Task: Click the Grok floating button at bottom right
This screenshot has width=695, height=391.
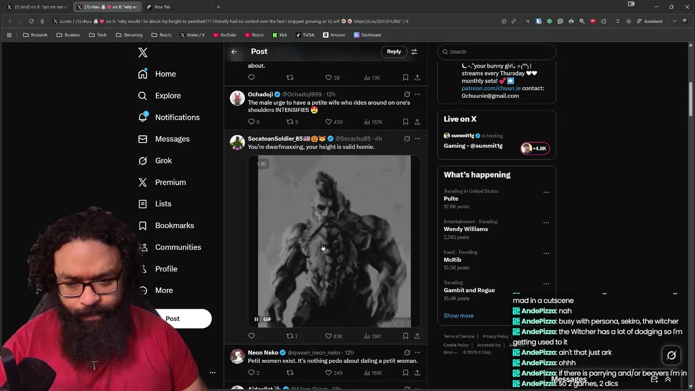Action: [x=672, y=356]
